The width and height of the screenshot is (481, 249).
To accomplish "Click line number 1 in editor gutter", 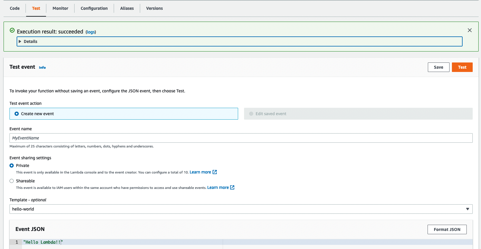I will 17,242.
